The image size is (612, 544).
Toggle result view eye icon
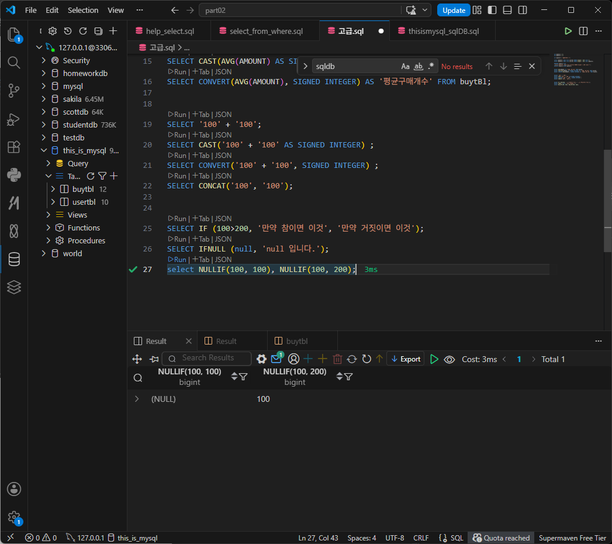click(x=450, y=359)
